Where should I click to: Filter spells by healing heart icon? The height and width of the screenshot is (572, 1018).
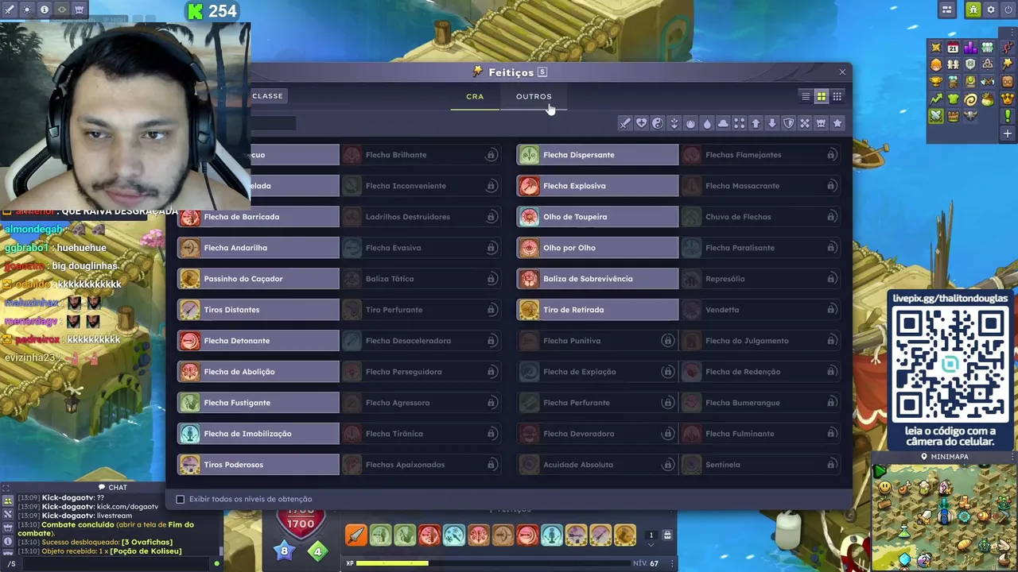tap(641, 123)
